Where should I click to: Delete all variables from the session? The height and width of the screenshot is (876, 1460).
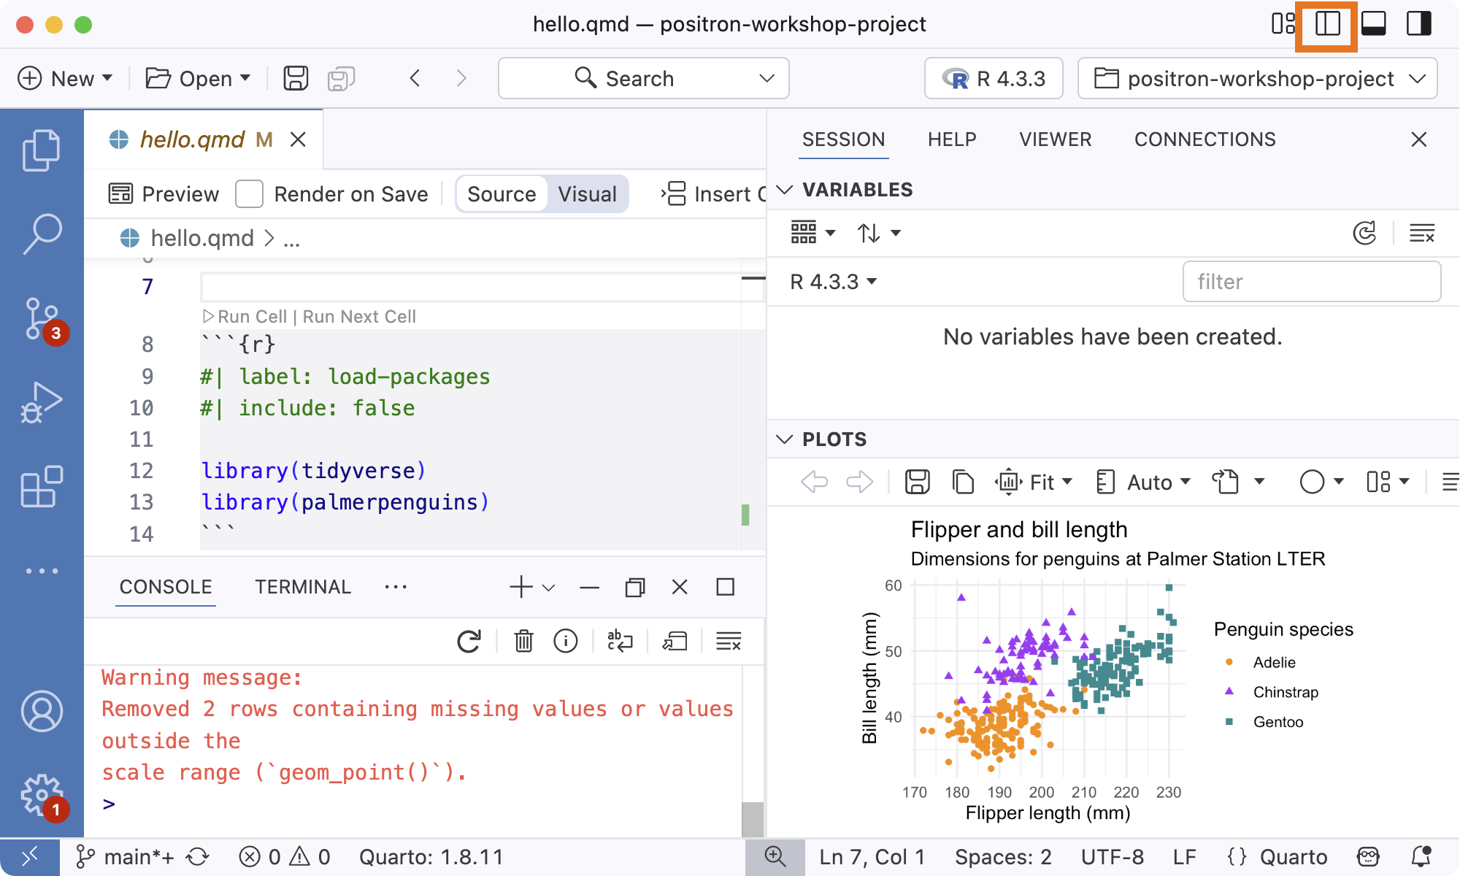pos(1422,234)
